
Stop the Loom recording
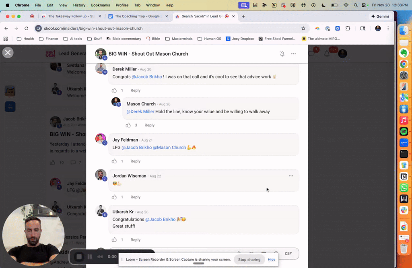[x=79, y=257]
